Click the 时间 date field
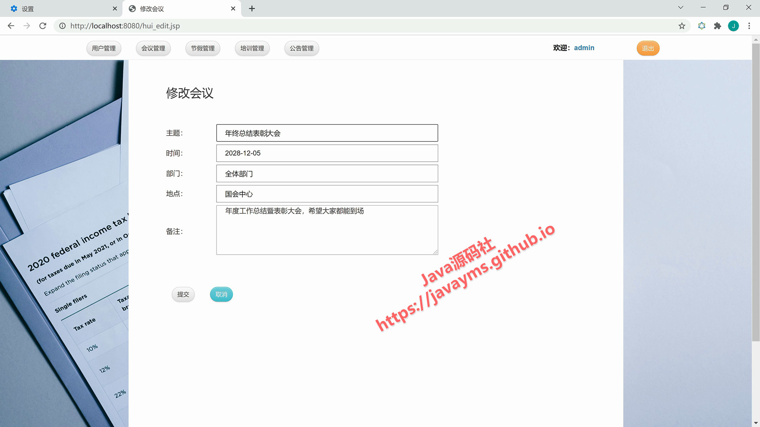This screenshot has height=427, width=760. tap(327, 153)
